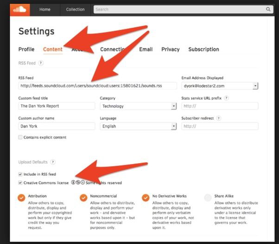
Task: Toggle the No Derivative Works option
Action: (146, 198)
